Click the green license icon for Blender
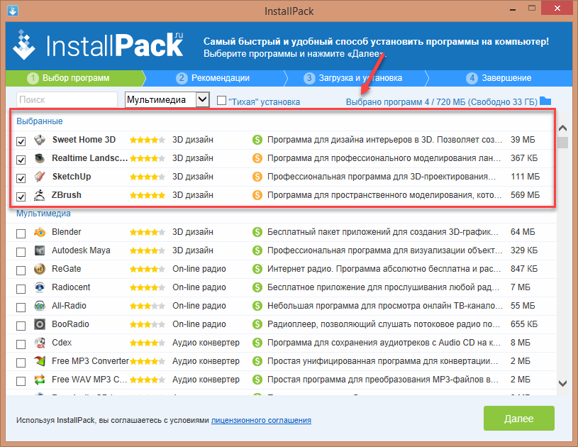The height and width of the screenshot is (447, 578). (x=257, y=232)
